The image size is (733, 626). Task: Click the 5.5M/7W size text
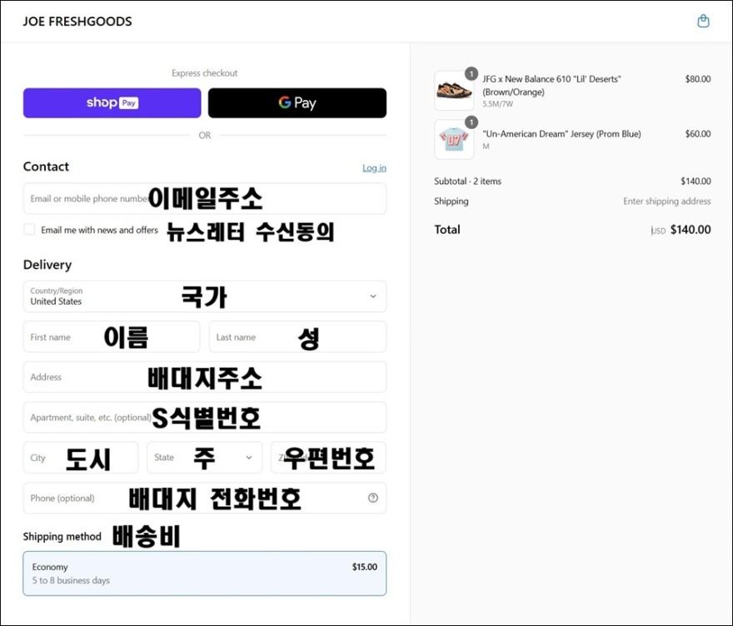click(498, 104)
